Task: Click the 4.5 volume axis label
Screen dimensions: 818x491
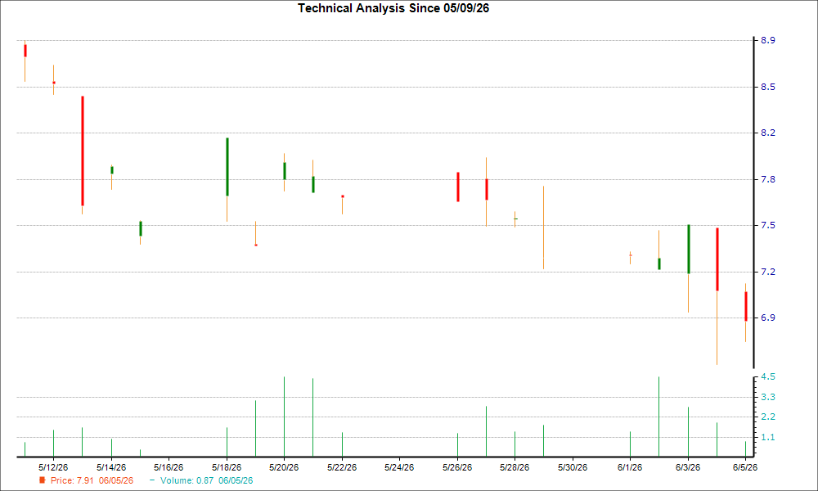Action: coord(767,376)
